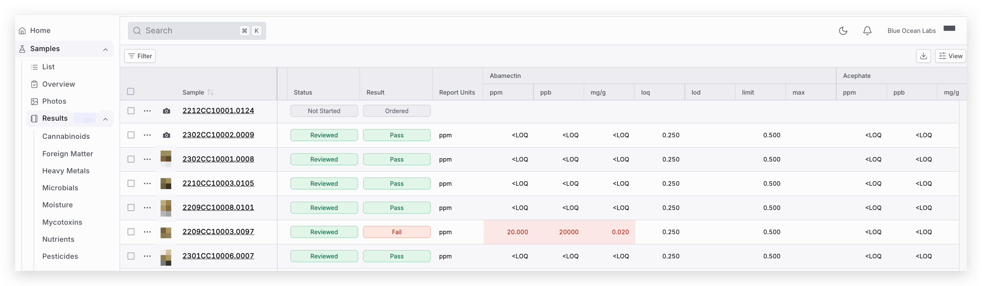This screenshot has height=286, width=982.
Task: Click the Fail result badge
Action: pyautogui.click(x=396, y=232)
